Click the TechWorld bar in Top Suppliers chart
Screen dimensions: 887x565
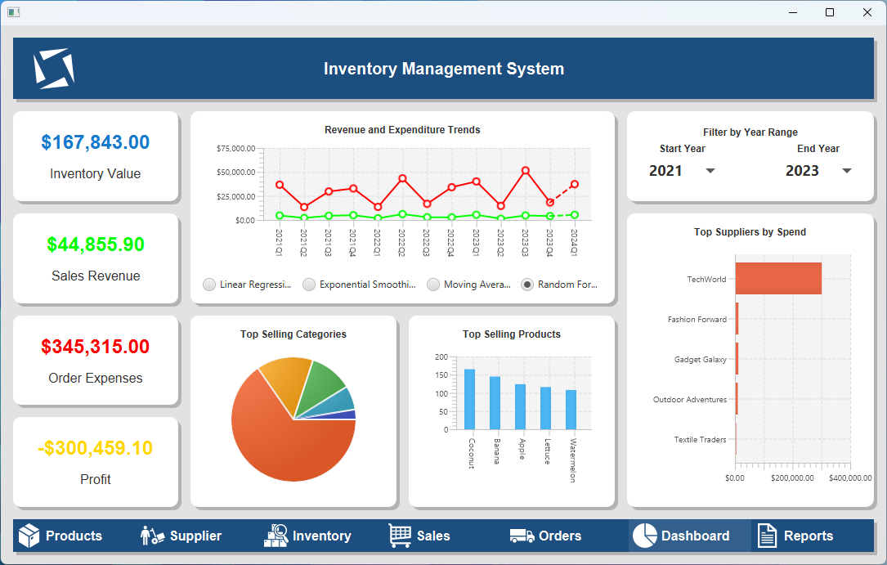[777, 278]
